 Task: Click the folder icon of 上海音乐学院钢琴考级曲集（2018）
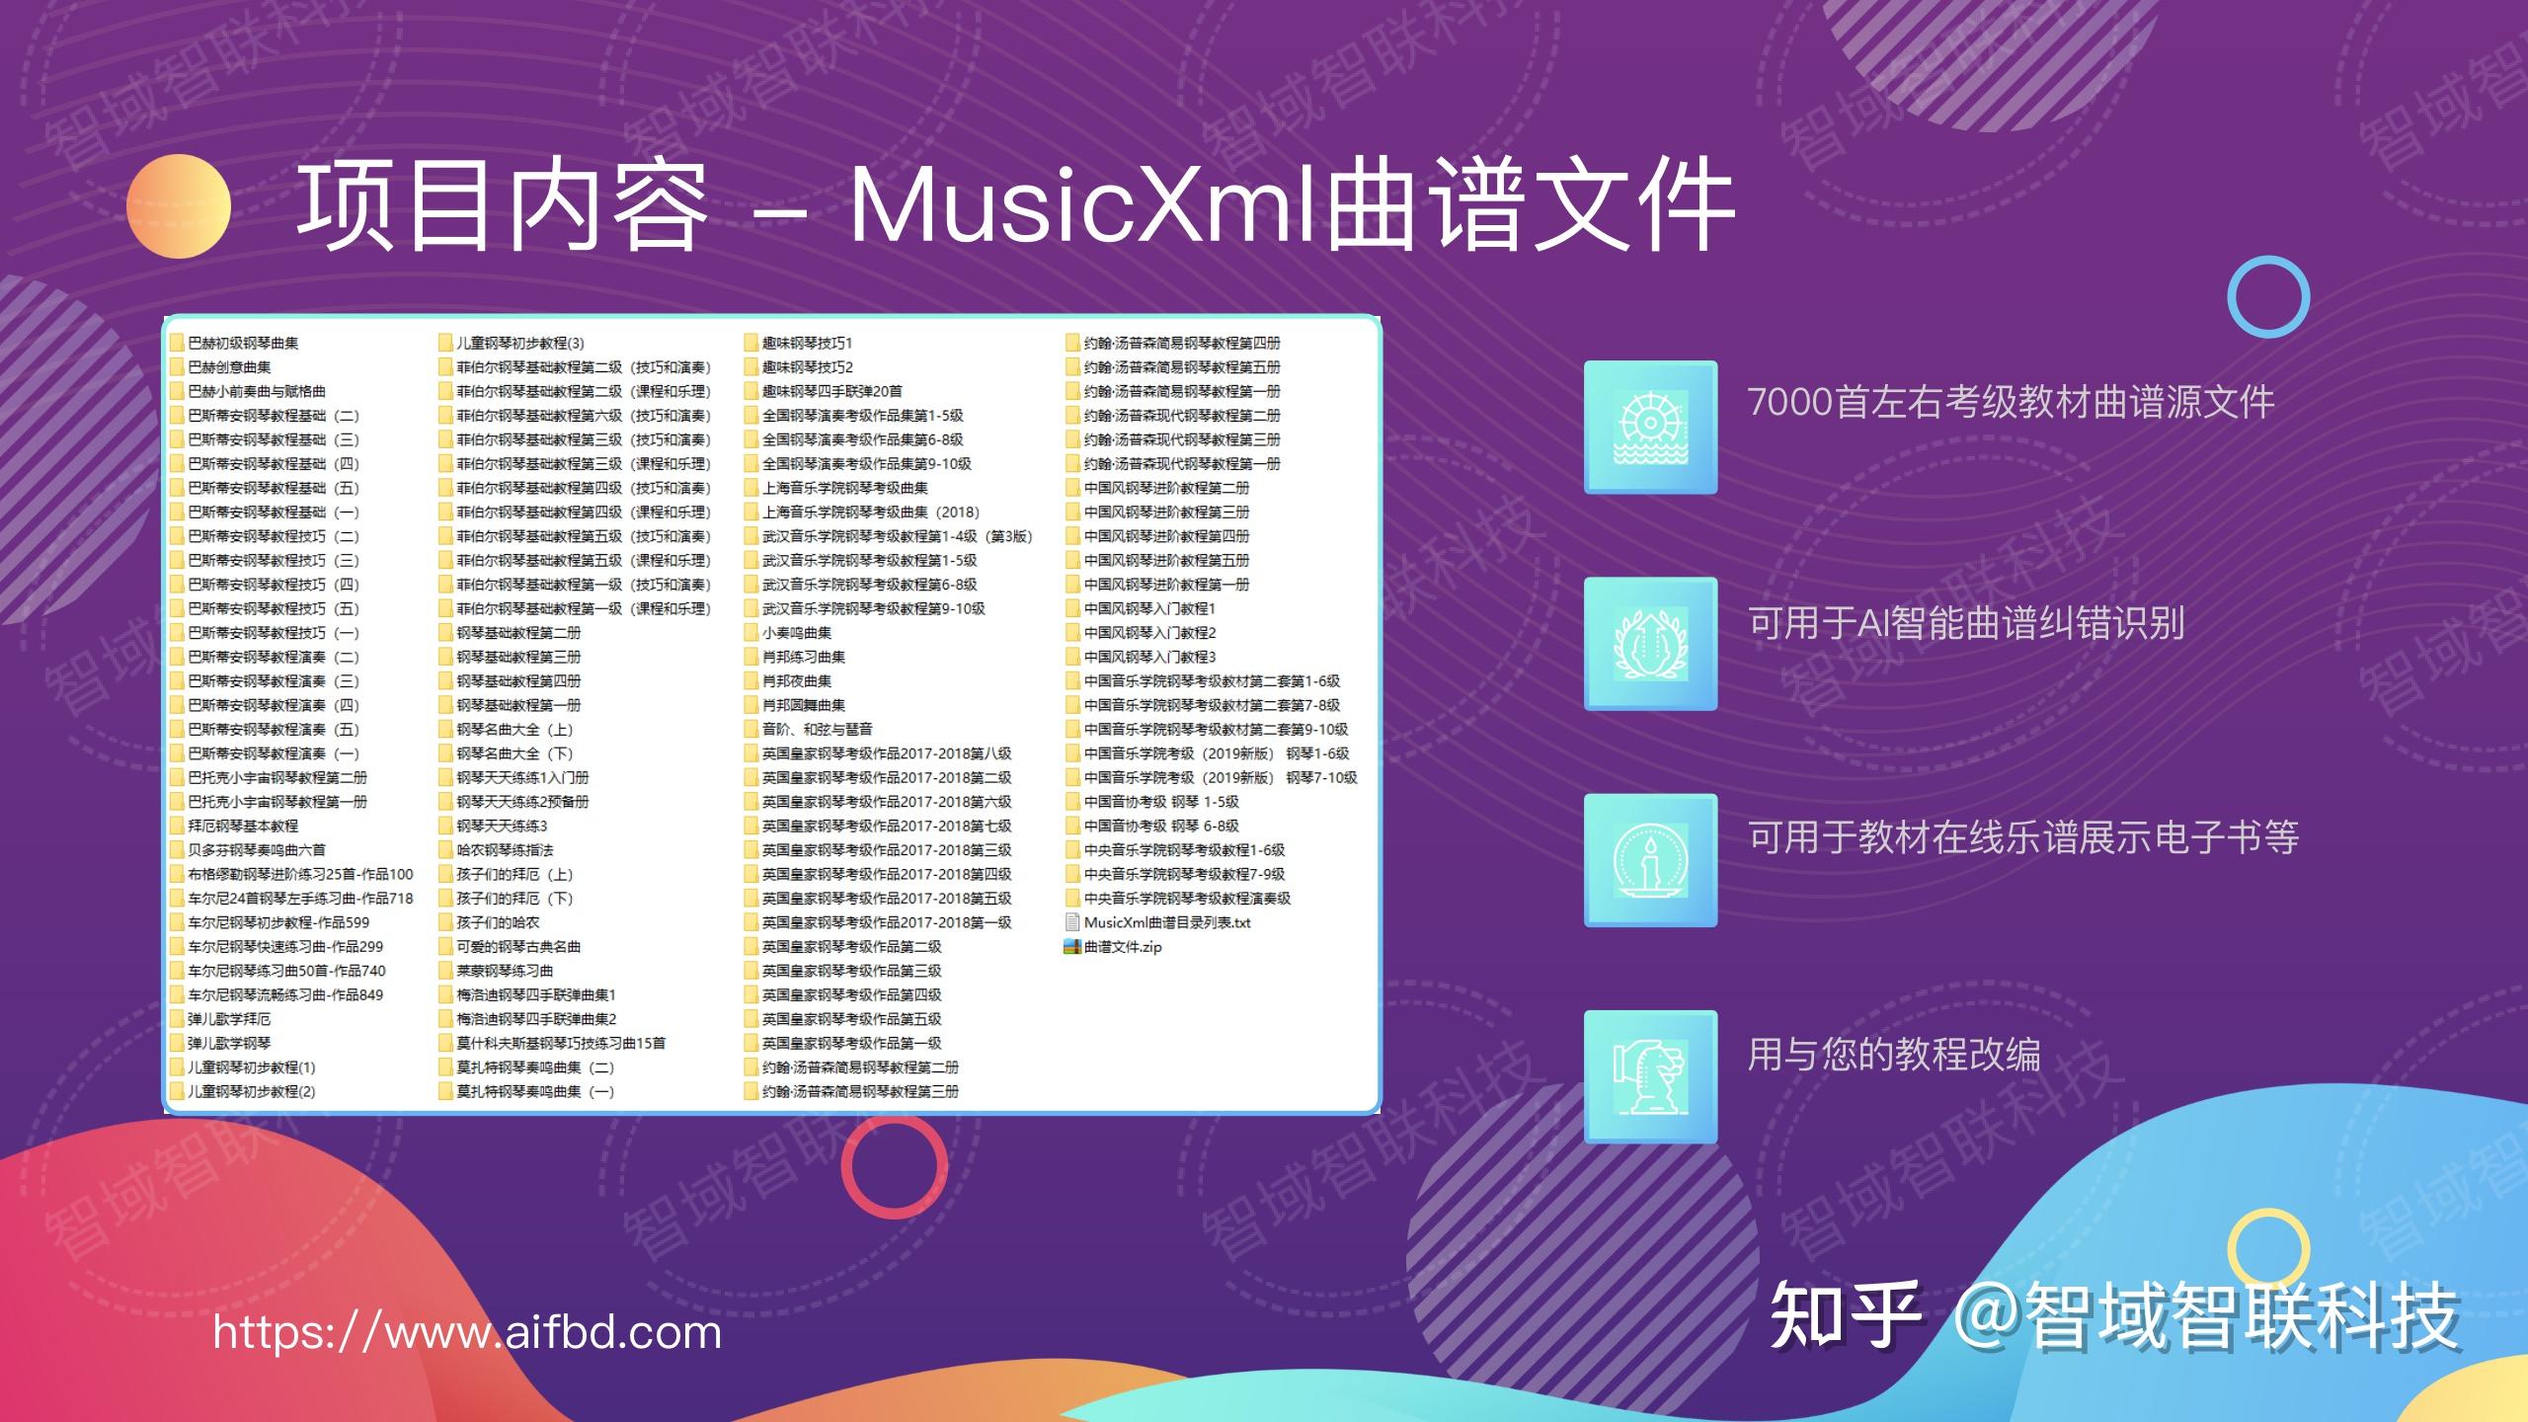click(x=751, y=513)
